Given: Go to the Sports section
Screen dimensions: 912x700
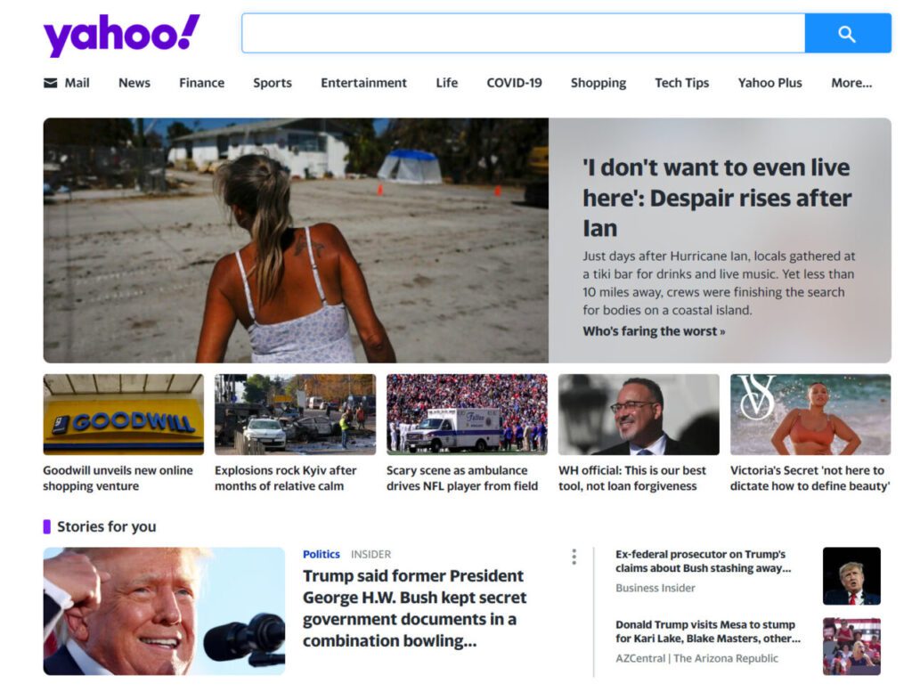Looking at the screenshot, I should [273, 83].
